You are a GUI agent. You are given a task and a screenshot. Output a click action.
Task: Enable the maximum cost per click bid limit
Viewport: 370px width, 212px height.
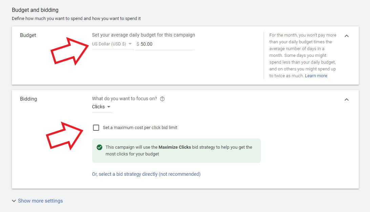pos(96,127)
